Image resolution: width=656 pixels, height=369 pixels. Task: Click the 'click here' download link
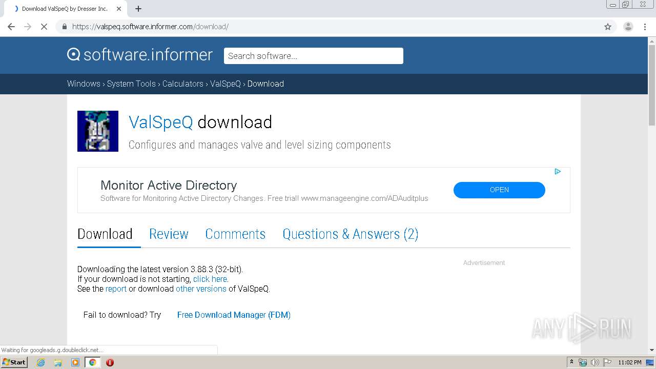pyautogui.click(x=210, y=279)
